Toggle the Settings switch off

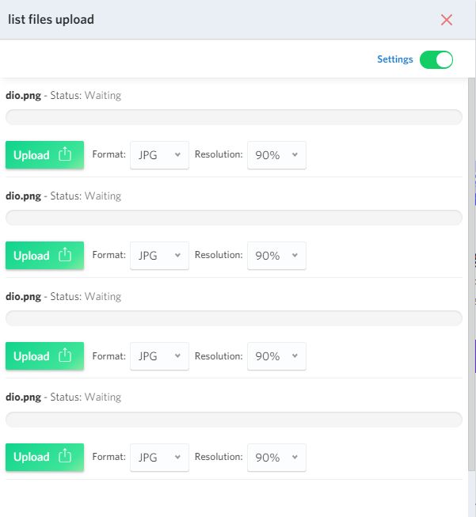point(436,59)
